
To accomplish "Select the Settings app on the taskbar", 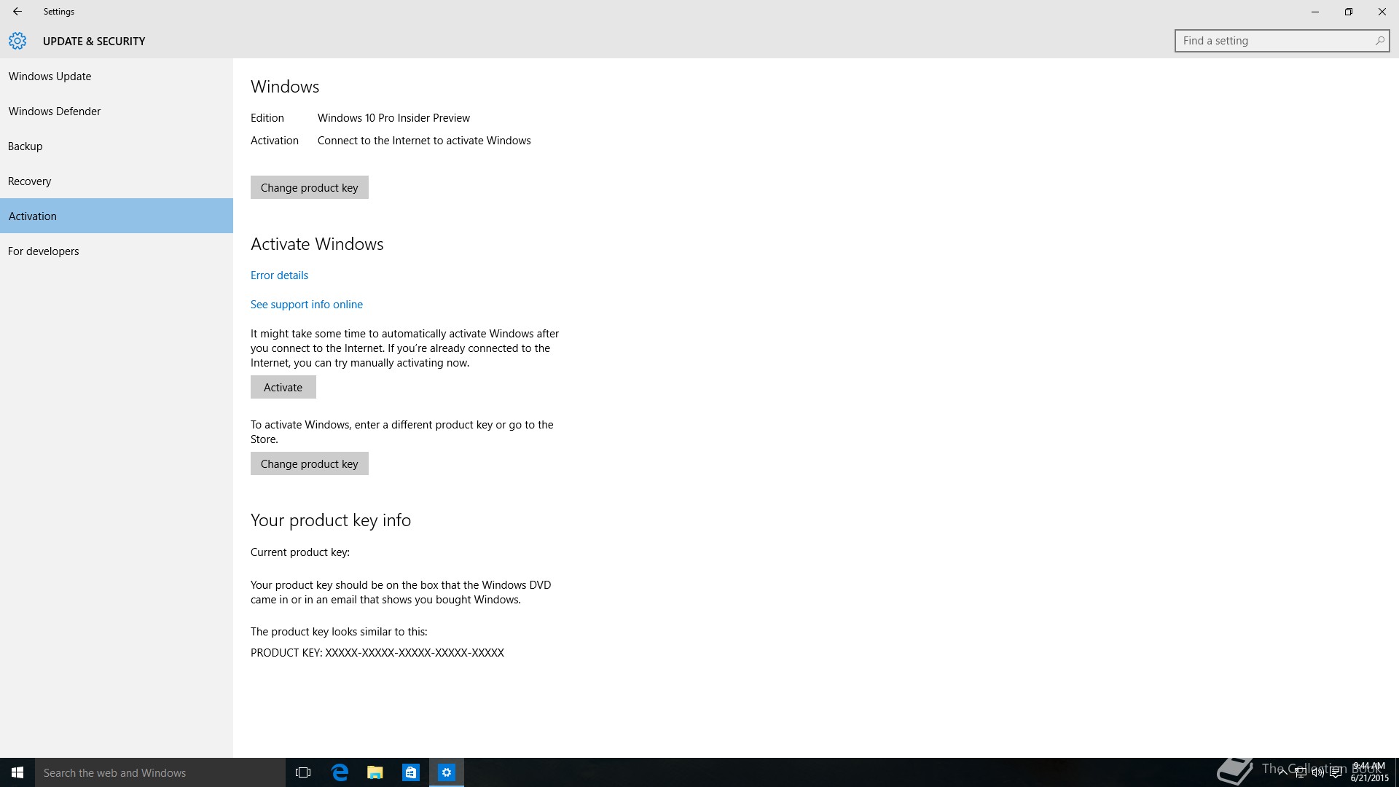I will (447, 772).
